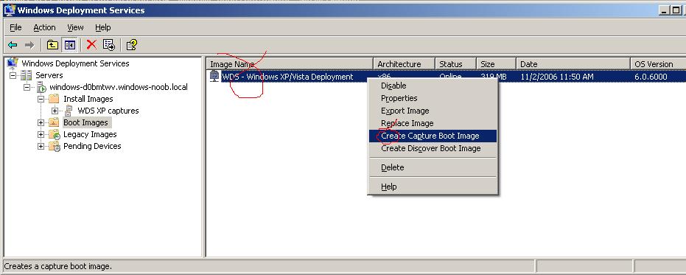Collapse the windows-d0bmtwv server node
The height and width of the screenshot is (275, 686).
pyautogui.click(x=27, y=87)
